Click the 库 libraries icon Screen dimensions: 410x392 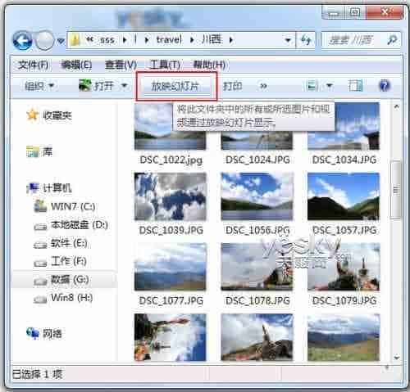coord(33,151)
